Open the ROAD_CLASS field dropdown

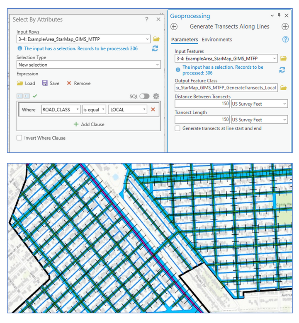pos(61,109)
